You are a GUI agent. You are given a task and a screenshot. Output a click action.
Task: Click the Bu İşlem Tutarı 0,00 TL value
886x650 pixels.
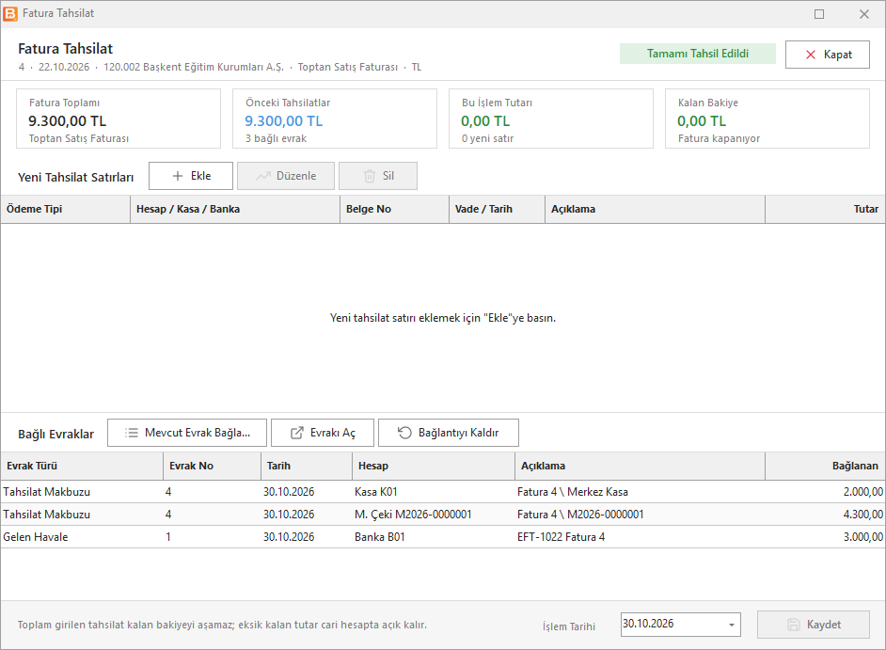485,121
